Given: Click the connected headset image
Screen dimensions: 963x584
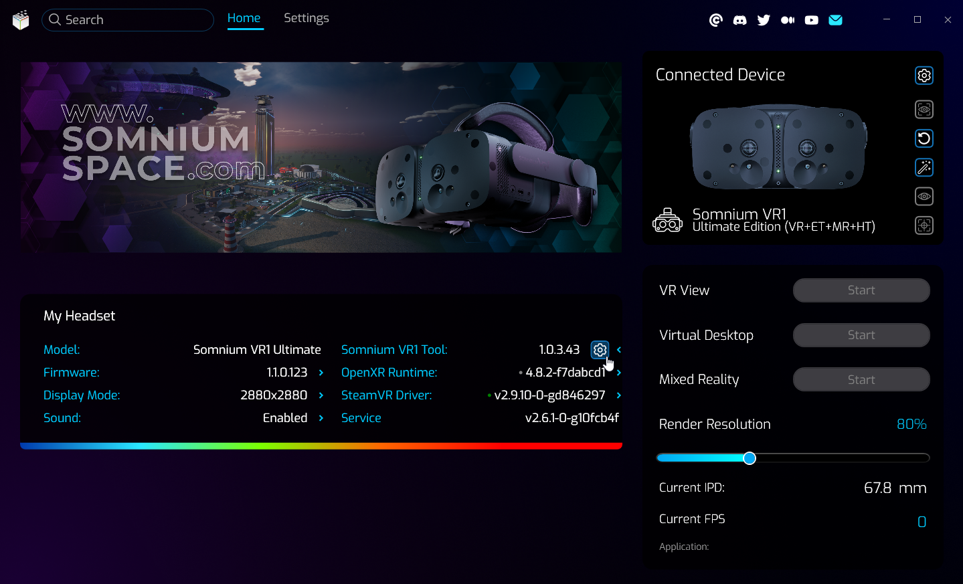Looking at the screenshot, I should click(x=778, y=147).
